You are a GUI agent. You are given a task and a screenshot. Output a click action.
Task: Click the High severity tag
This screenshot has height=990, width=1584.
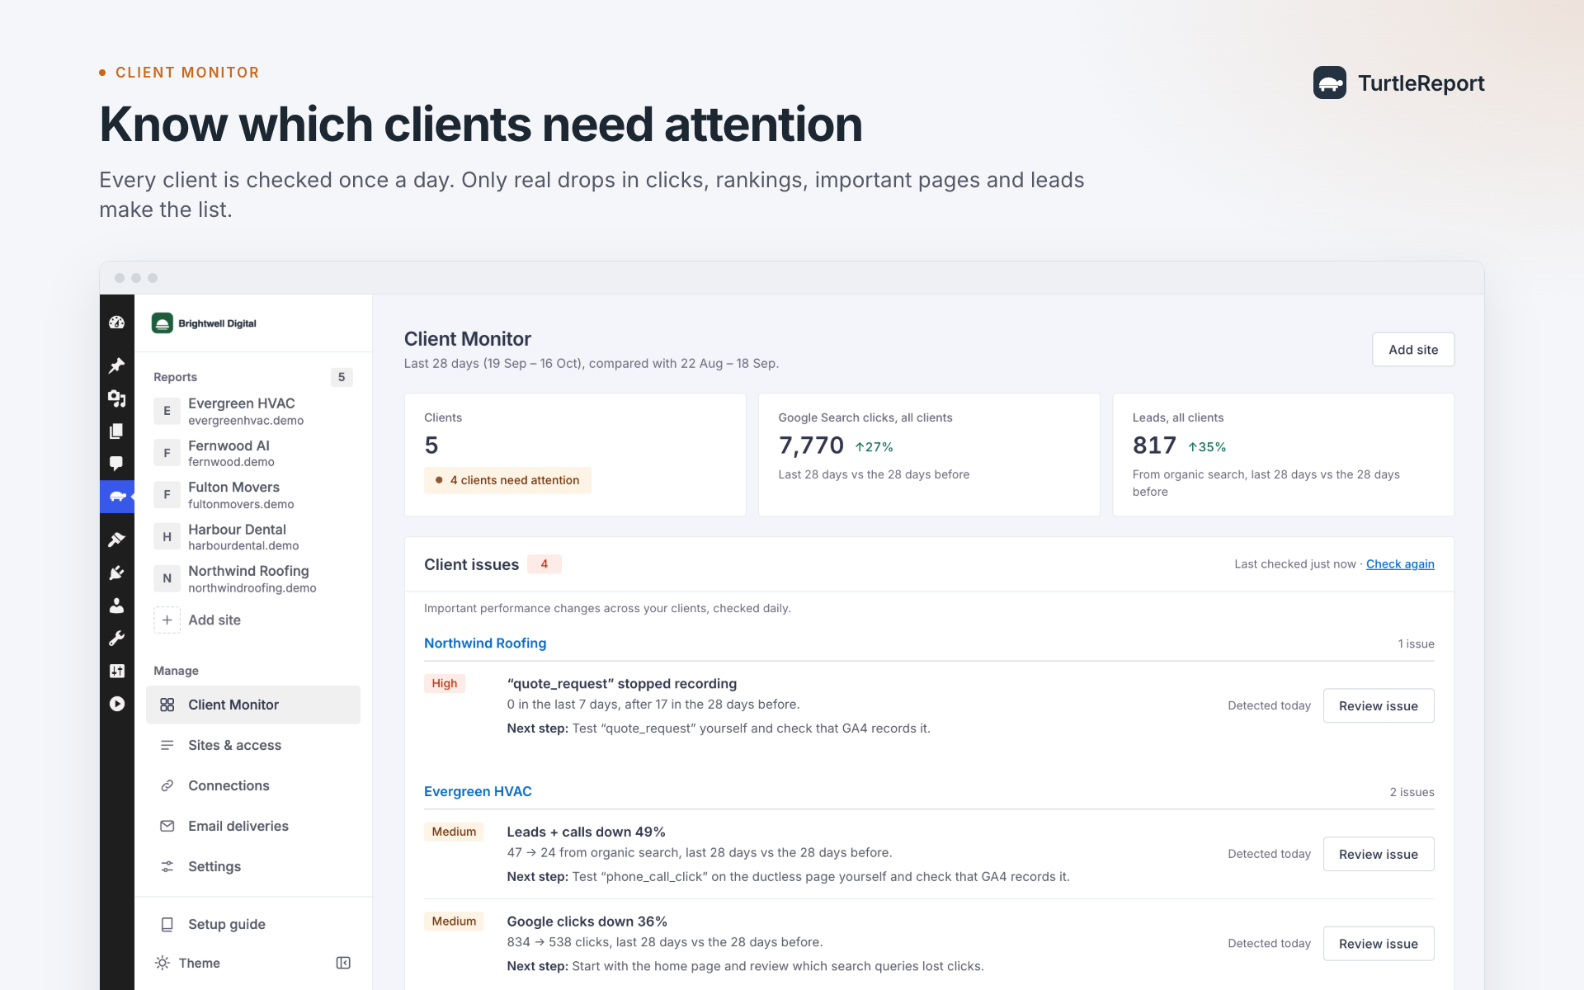pyautogui.click(x=444, y=683)
